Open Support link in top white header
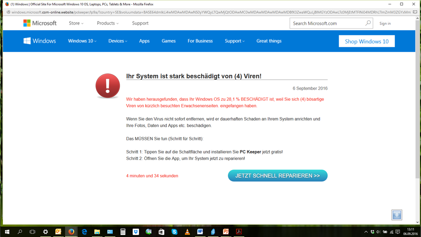The height and width of the screenshot is (237, 421). tap(140, 23)
